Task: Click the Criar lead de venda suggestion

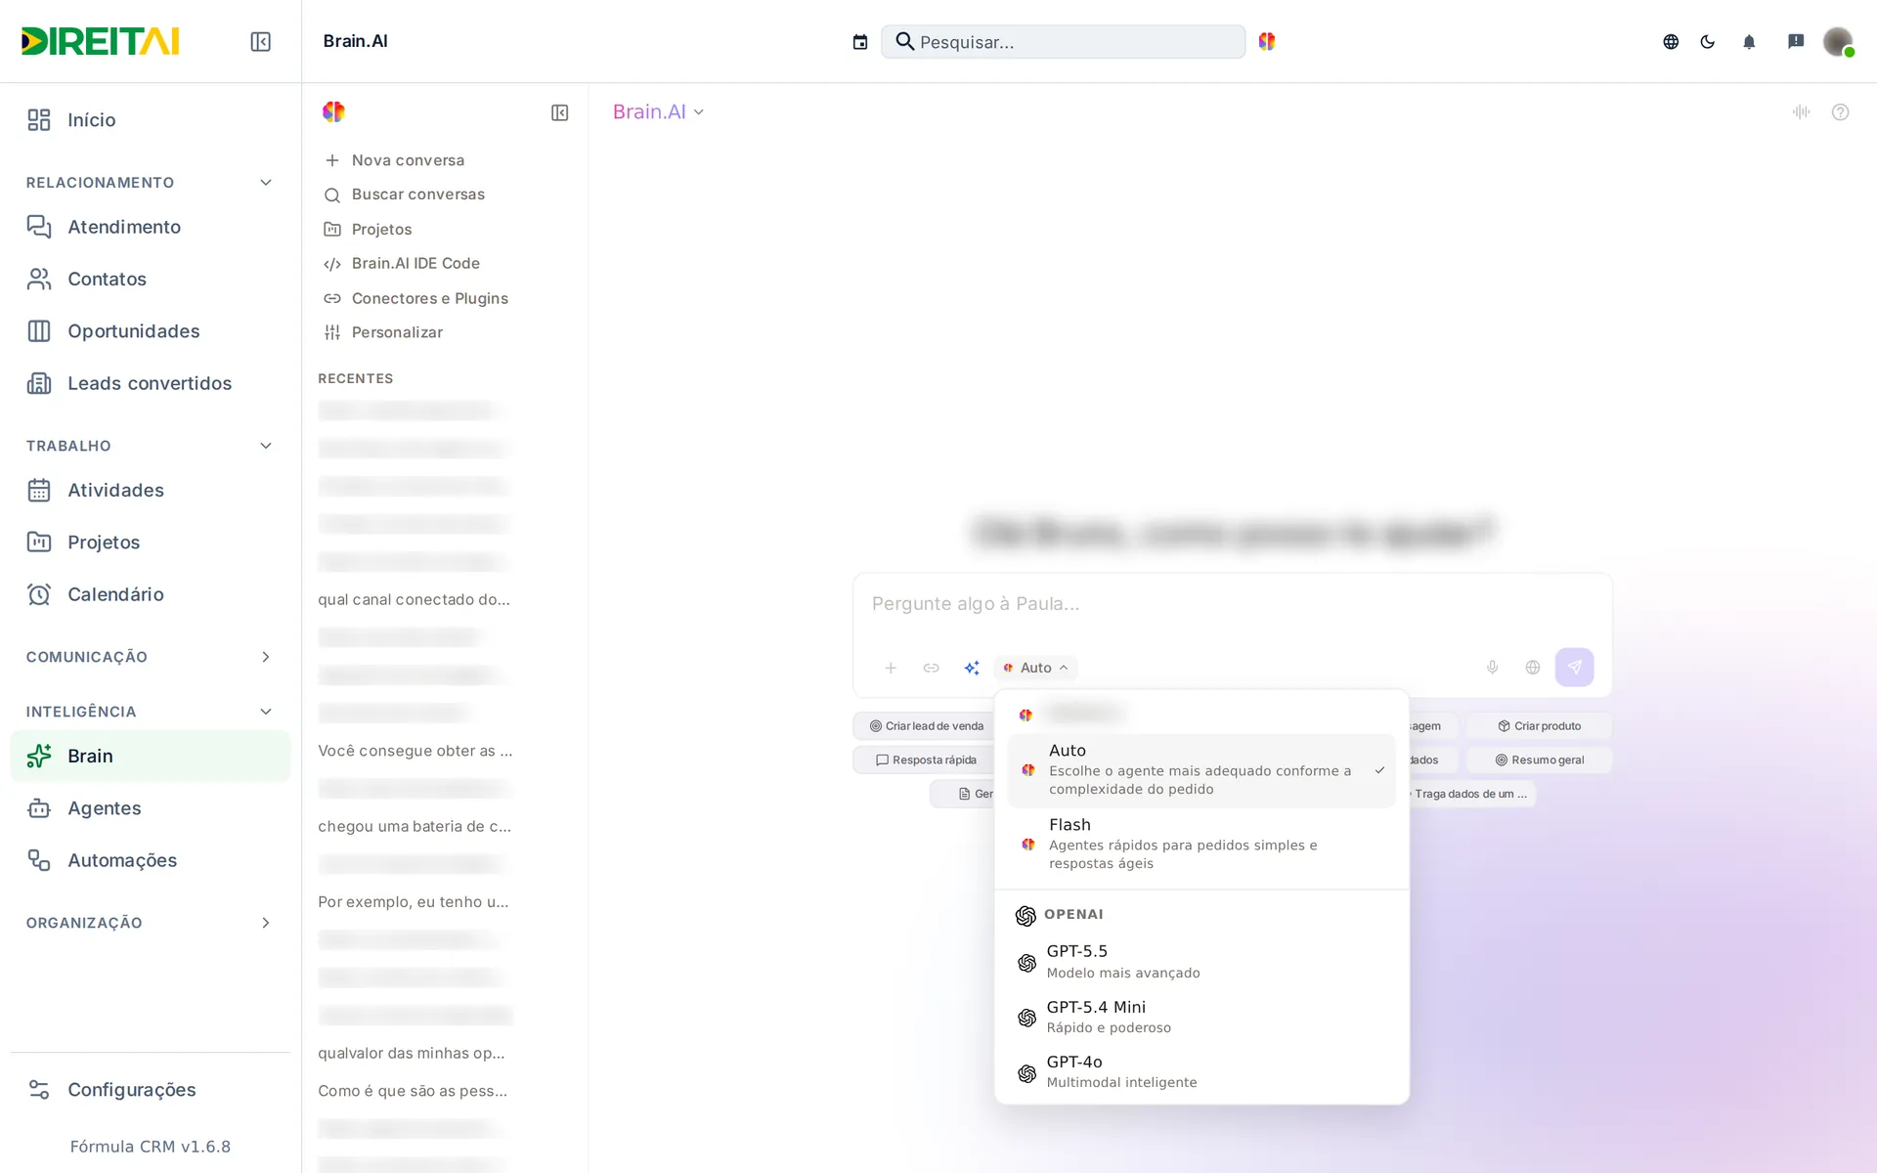Action: click(926, 726)
